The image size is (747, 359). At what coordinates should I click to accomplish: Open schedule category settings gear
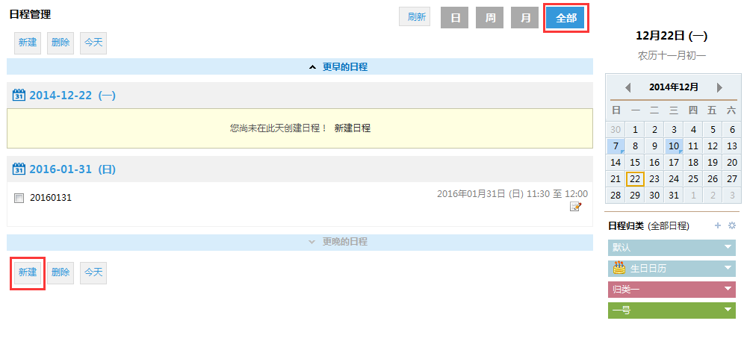point(732,225)
